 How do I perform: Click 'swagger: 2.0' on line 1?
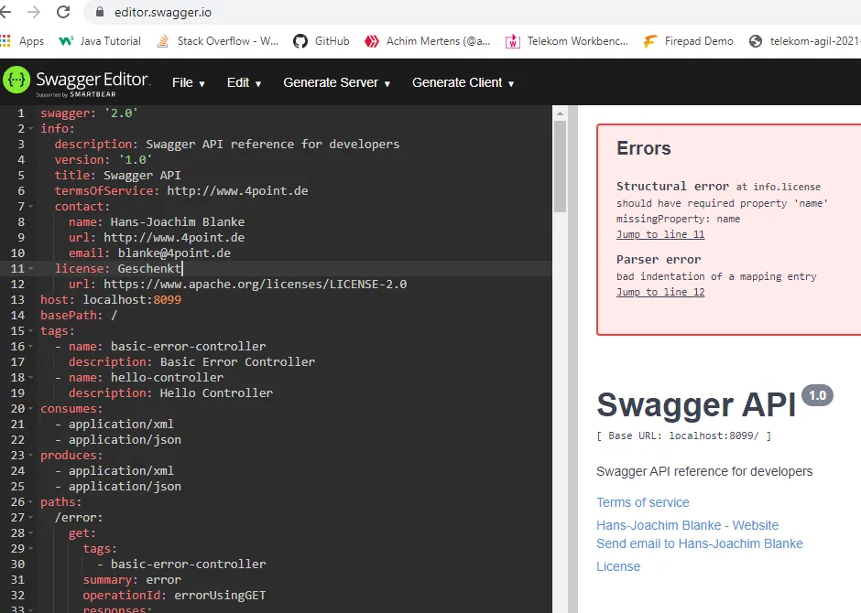89,113
